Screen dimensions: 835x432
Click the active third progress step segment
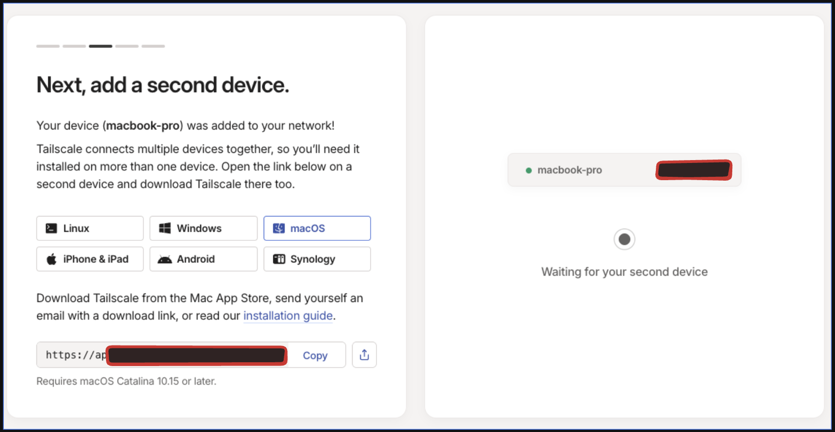(x=100, y=46)
